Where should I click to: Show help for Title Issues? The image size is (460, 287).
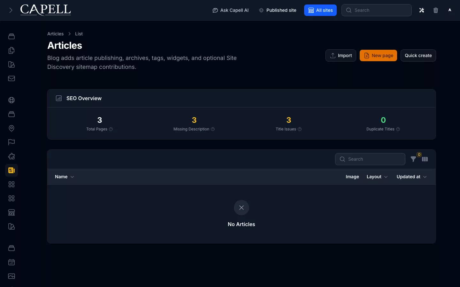click(x=300, y=129)
